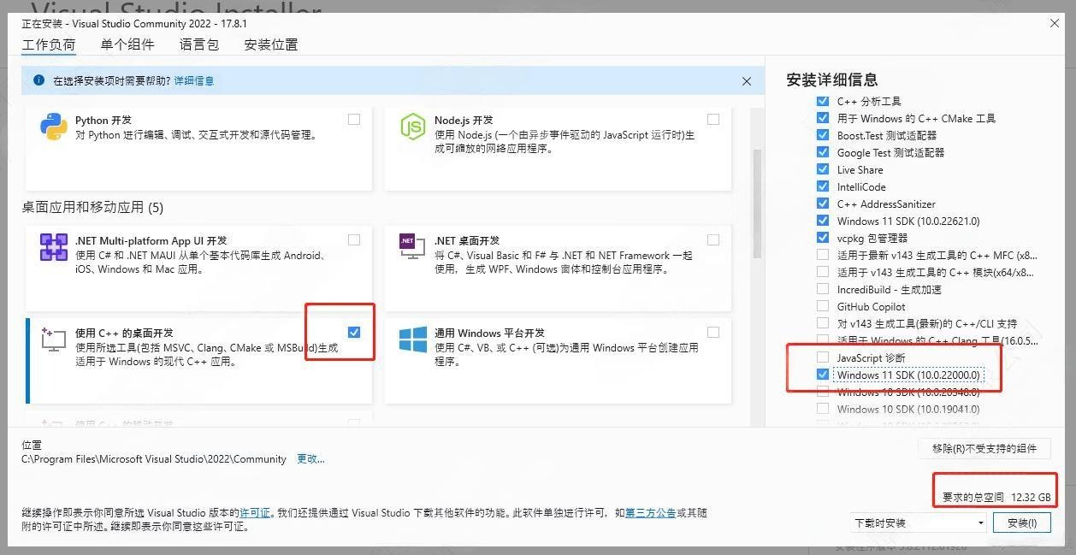Click the .NET desktop development icon
Image resolution: width=1076 pixels, height=555 pixels.
[413, 246]
